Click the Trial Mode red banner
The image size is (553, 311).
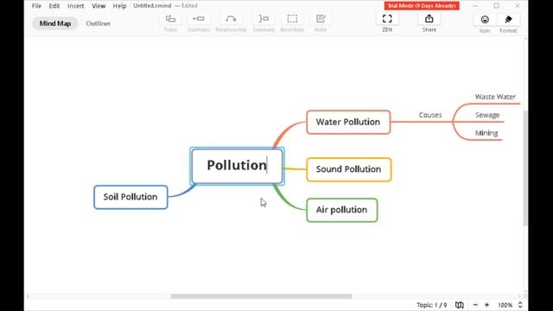coord(422,6)
